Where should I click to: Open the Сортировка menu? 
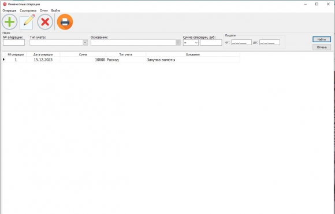pyautogui.click(x=28, y=10)
